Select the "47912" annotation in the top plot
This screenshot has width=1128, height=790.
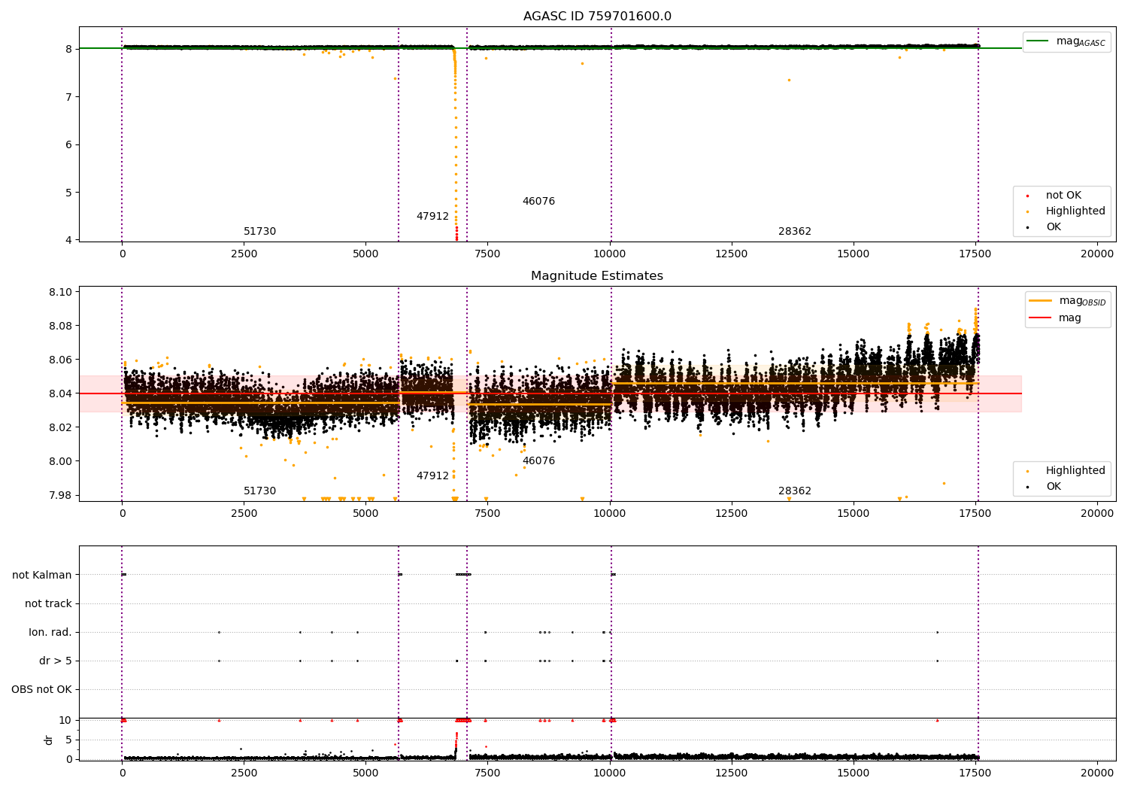pyautogui.click(x=432, y=217)
